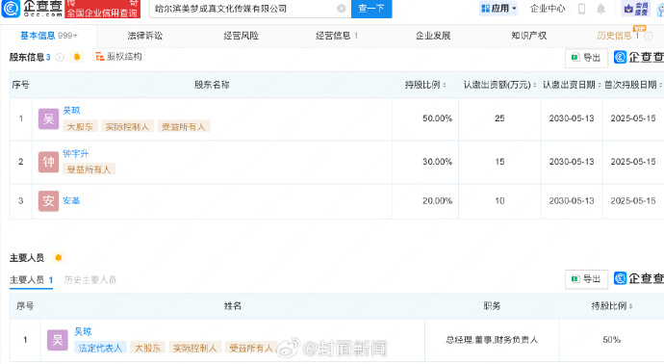Viewport: 664px width, 364px height.
Task: Switch to 企业发展 tab
Action: coord(433,36)
